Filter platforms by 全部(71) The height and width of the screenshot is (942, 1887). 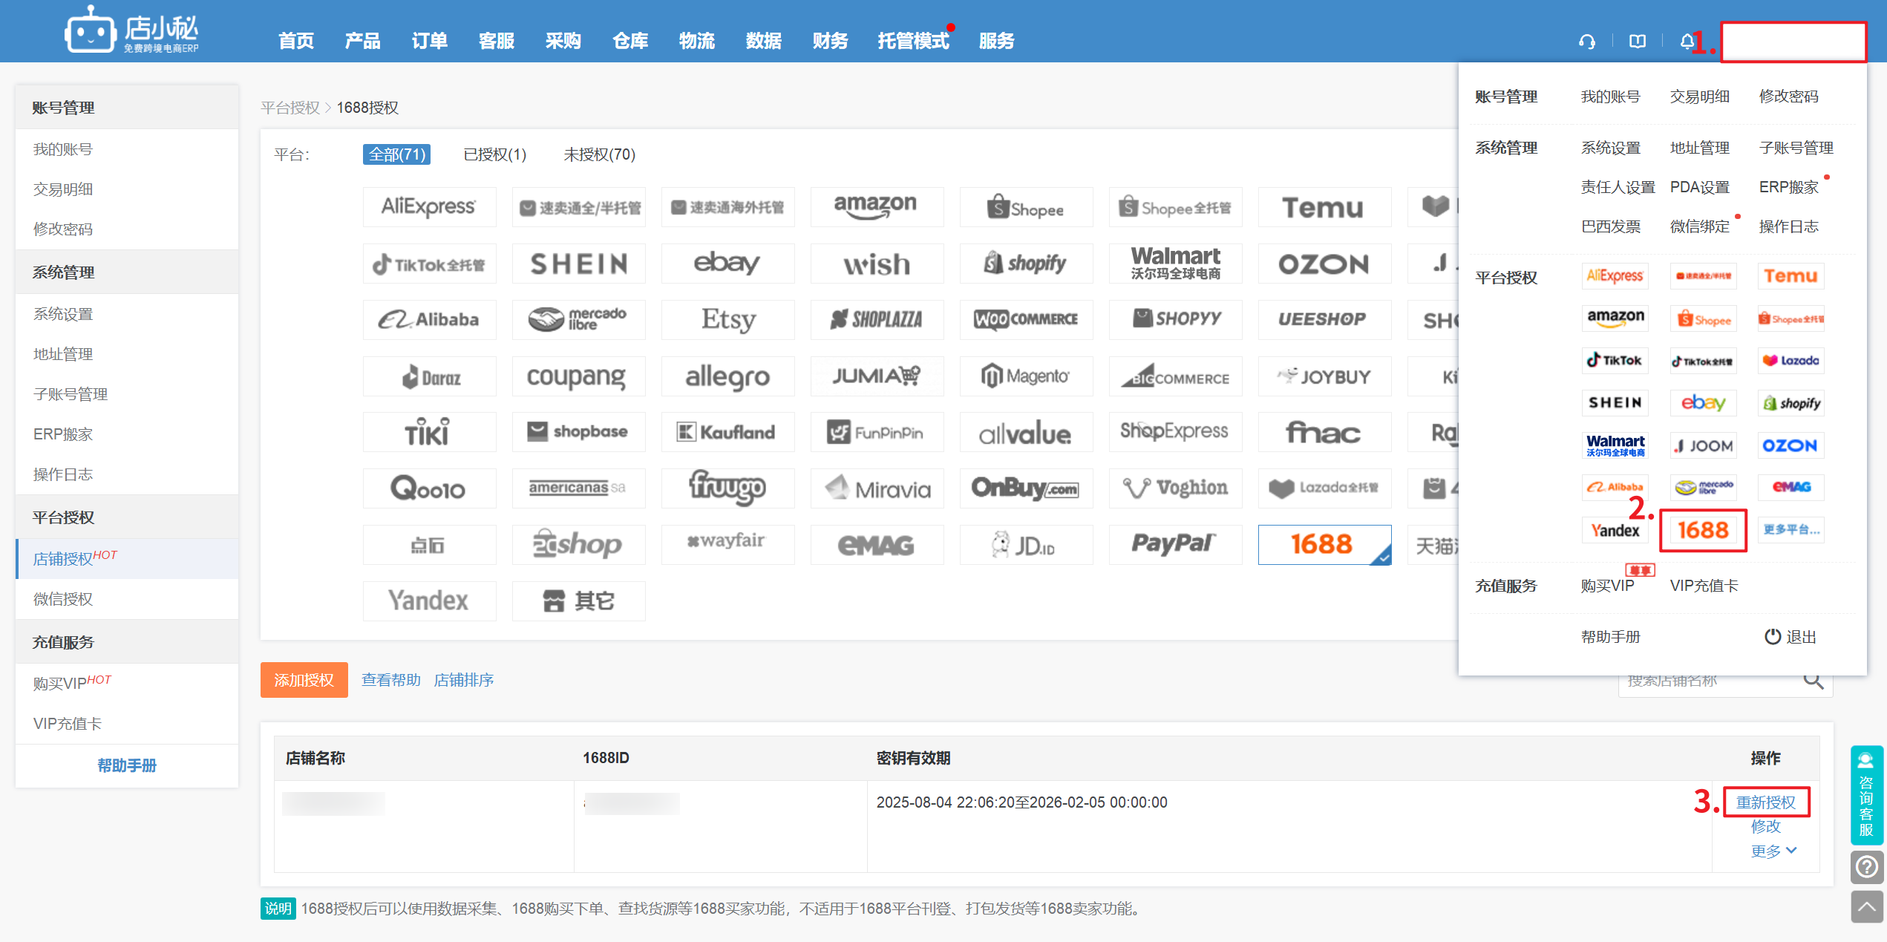pyautogui.click(x=396, y=154)
